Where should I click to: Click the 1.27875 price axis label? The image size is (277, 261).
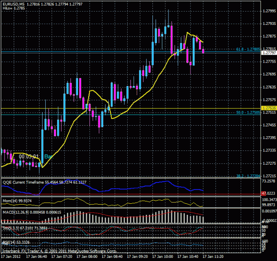tap(269, 36)
